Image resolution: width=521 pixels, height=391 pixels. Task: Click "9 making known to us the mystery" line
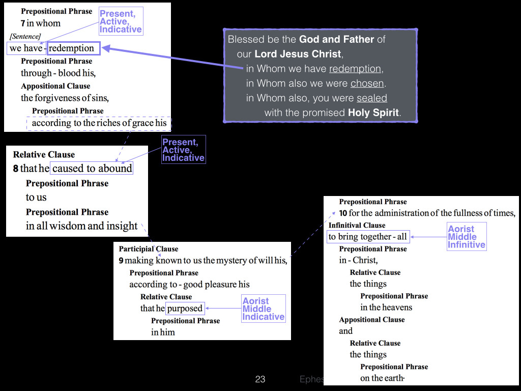click(202, 260)
